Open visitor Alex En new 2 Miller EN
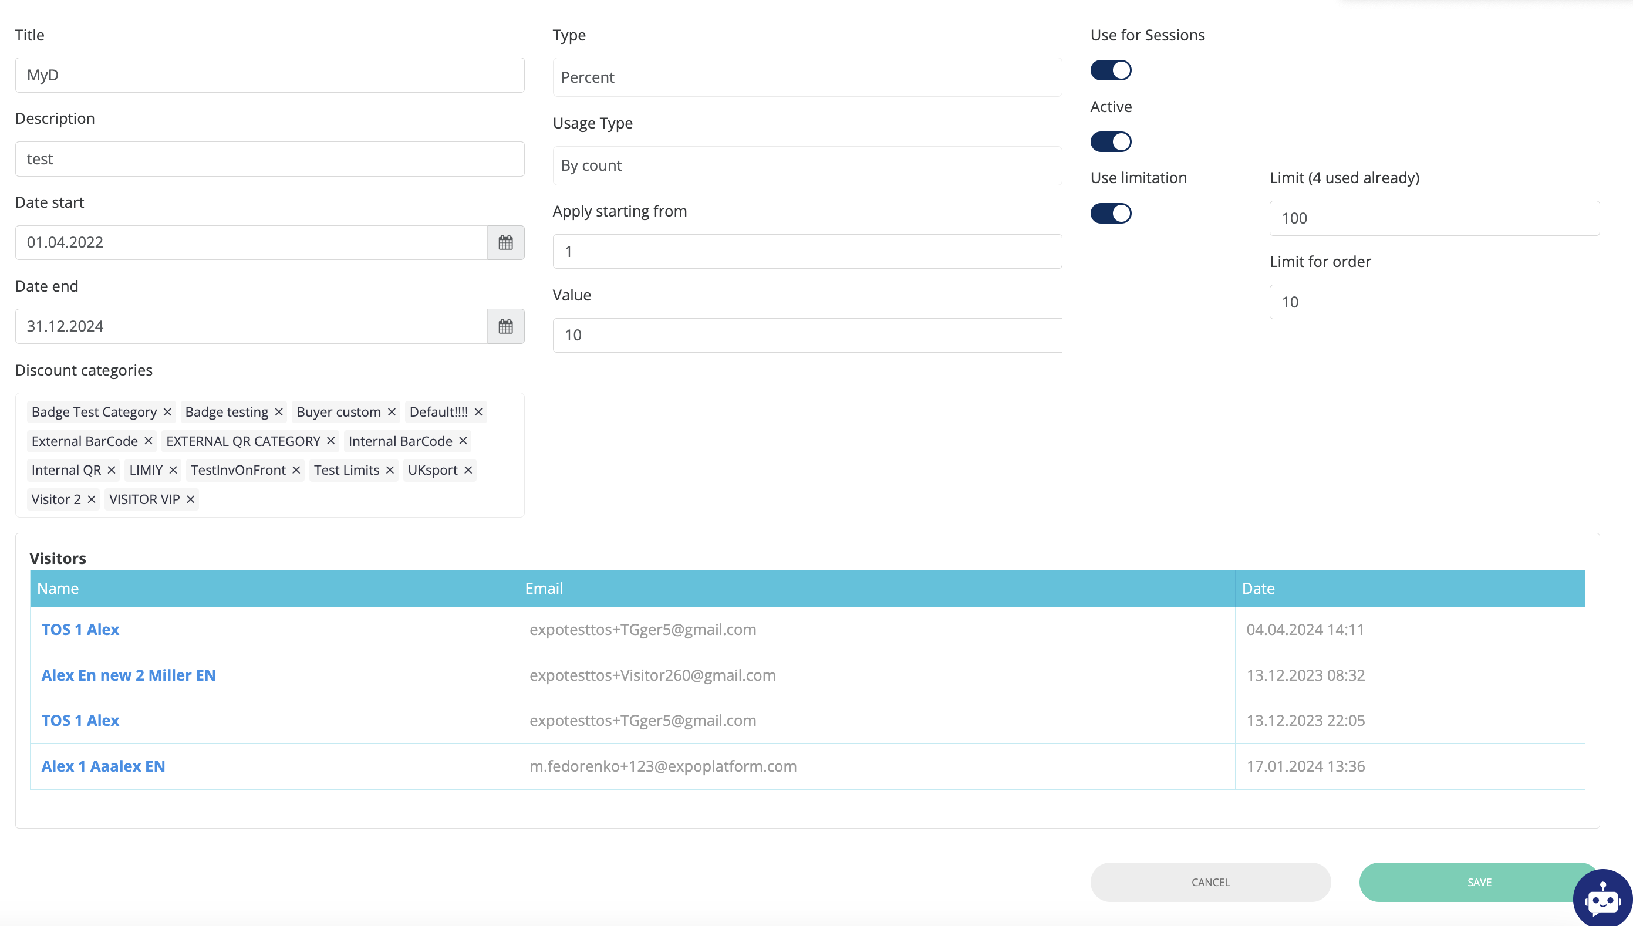This screenshot has height=926, width=1633. tap(129, 675)
